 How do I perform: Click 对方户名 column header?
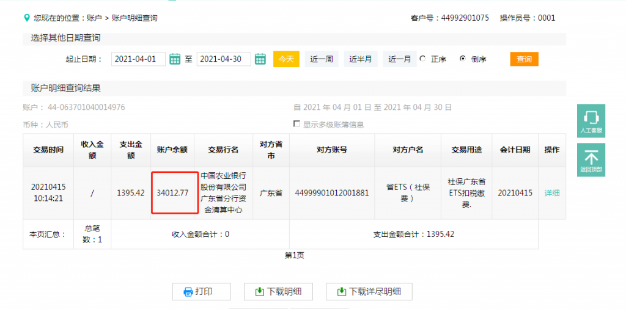408,150
